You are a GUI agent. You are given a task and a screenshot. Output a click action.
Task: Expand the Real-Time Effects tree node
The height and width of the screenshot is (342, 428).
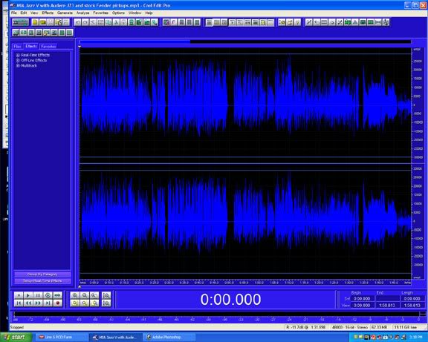tap(18, 55)
